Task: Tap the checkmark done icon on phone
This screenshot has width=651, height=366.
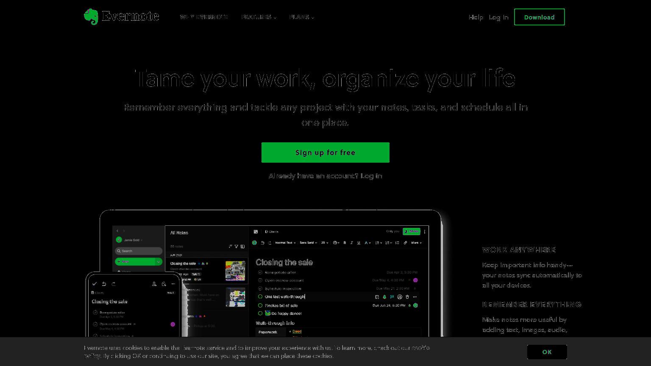Action: pos(95,284)
